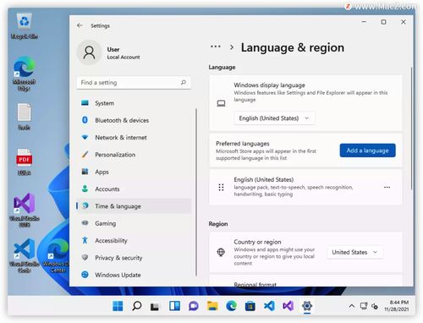423x323 pixels.
Task: Open Personalization settings
Action: pyautogui.click(x=135, y=155)
